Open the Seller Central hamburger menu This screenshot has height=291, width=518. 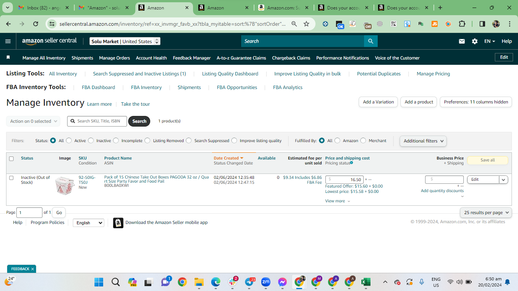8,41
